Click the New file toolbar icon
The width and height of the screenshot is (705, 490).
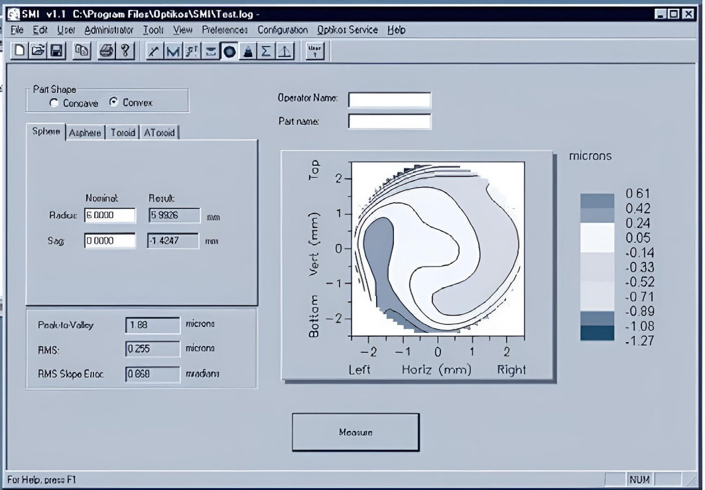[21, 51]
